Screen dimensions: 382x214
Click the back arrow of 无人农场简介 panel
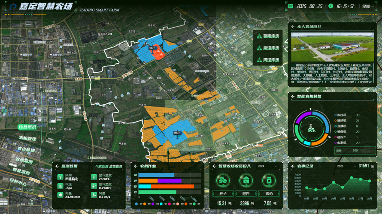(293, 27)
